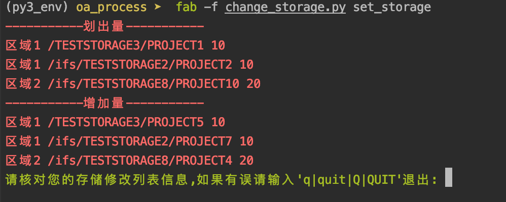Click the set_storage task argument
The width and height of the screenshot is (506, 202).
click(x=392, y=7)
